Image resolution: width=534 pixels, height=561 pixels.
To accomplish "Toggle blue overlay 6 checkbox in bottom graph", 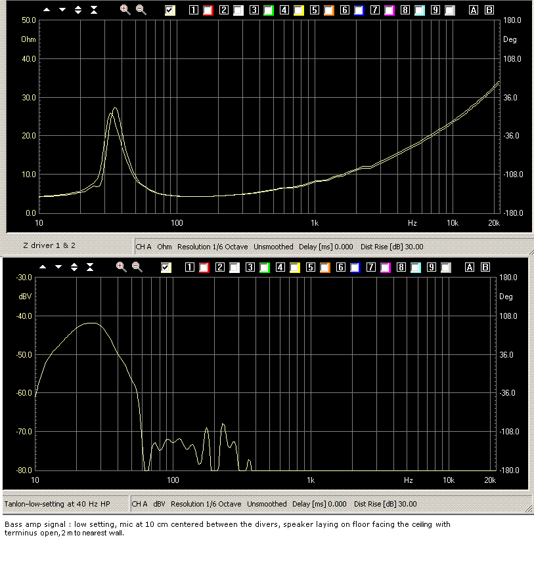I will 355,267.
